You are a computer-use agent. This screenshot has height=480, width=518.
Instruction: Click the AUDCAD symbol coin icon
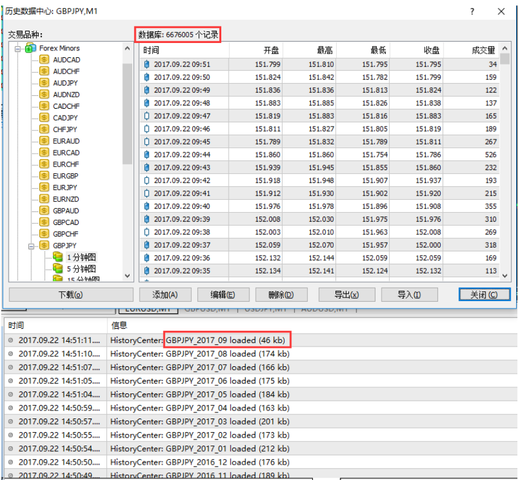click(x=44, y=60)
